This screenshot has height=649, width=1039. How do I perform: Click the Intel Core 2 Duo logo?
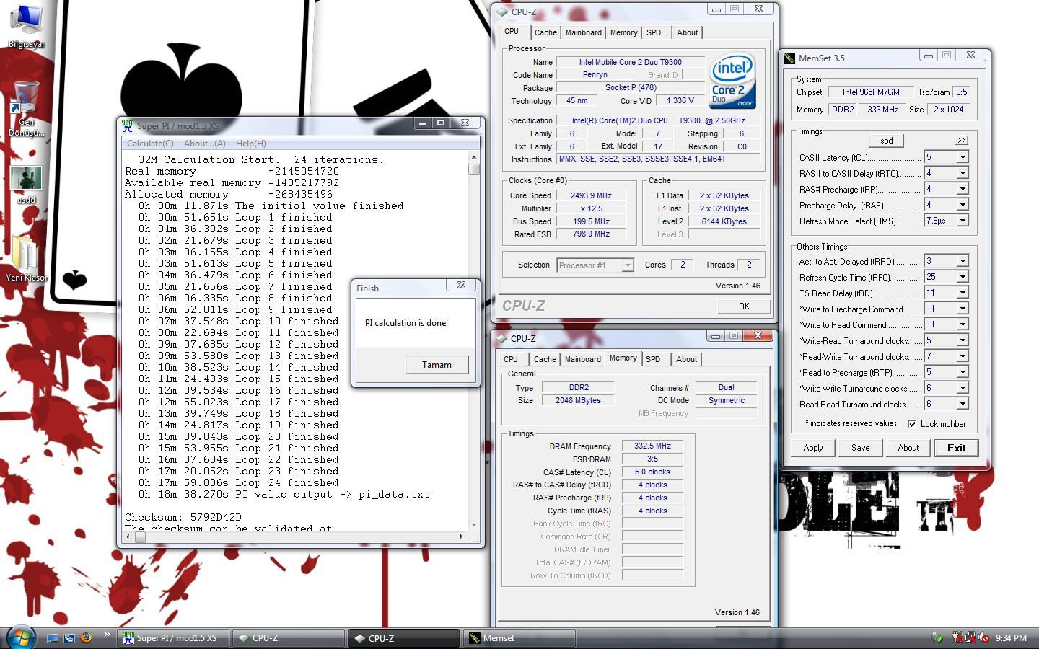(x=732, y=81)
